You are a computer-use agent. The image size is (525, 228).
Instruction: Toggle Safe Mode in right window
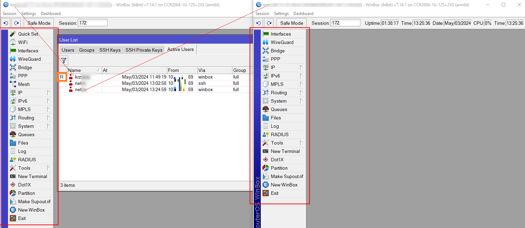click(292, 23)
